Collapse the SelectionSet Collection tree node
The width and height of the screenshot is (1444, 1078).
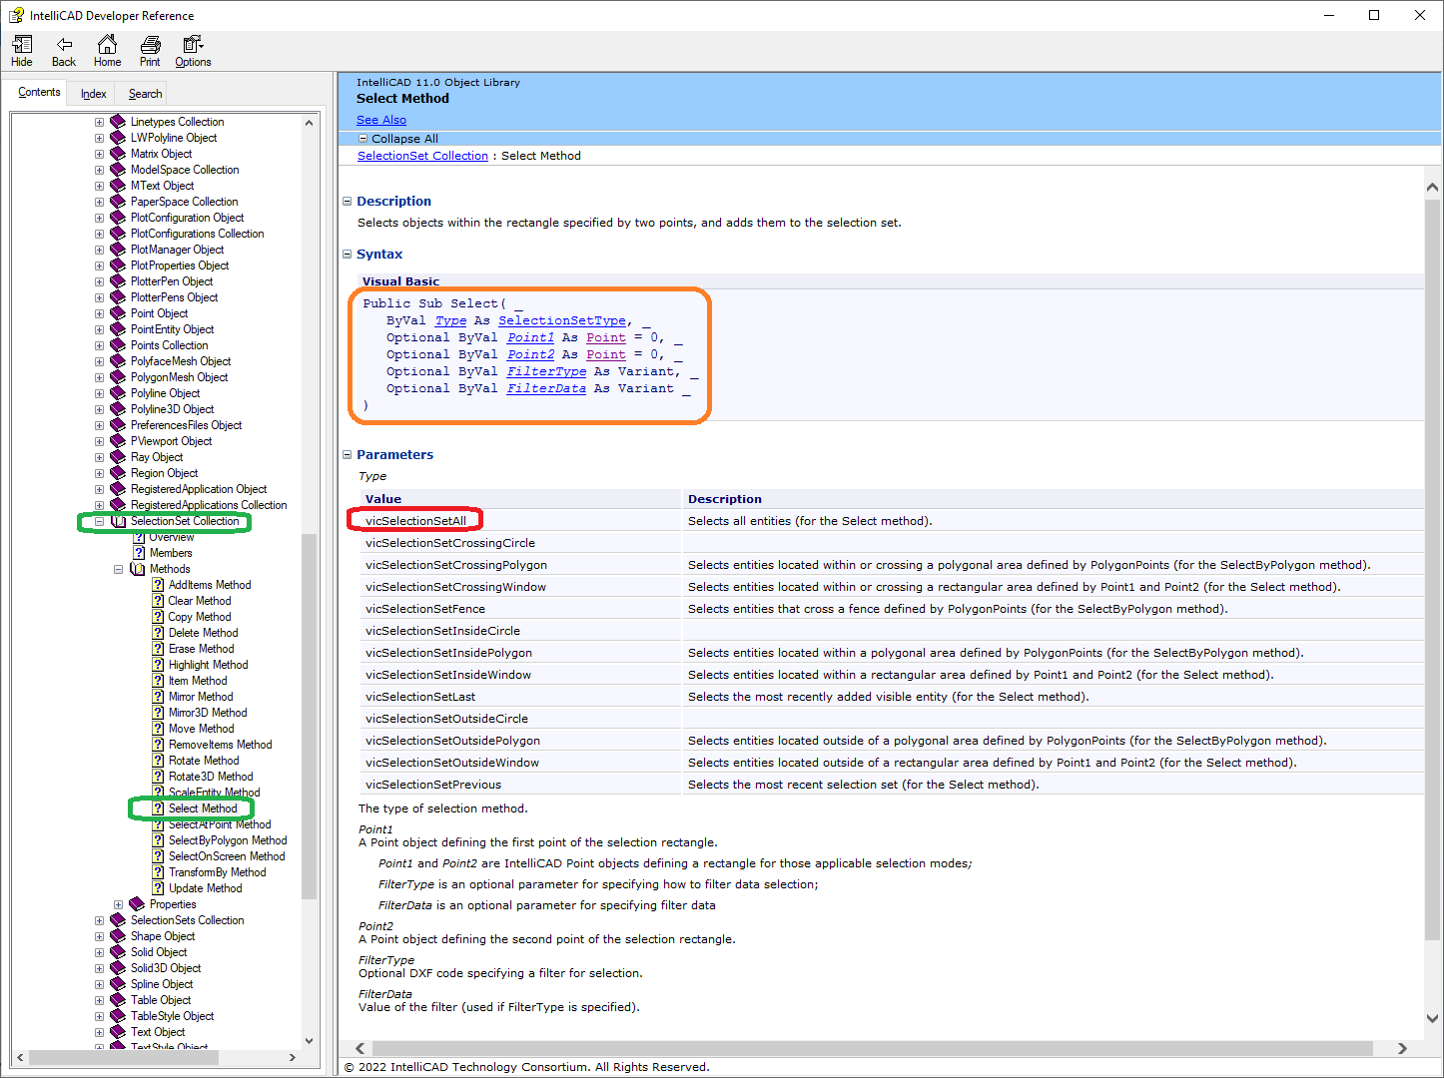(99, 521)
